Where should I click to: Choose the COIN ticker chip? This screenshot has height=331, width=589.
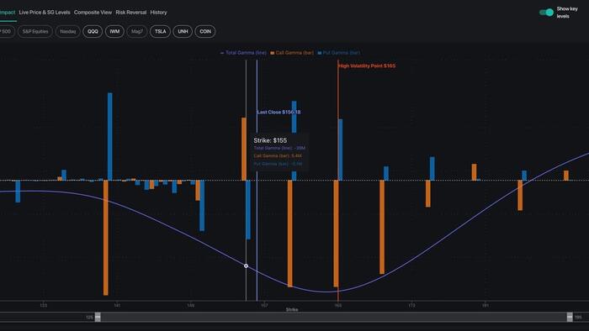[x=205, y=31]
